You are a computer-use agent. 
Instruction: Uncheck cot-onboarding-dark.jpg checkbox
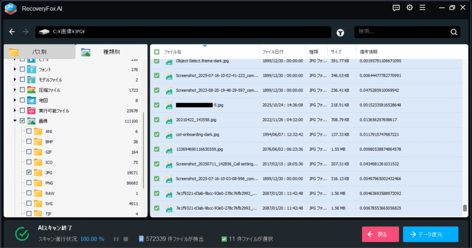157,134
